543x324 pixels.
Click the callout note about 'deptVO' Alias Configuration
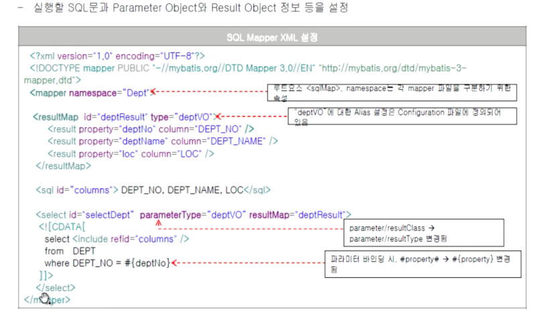point(402,116)
